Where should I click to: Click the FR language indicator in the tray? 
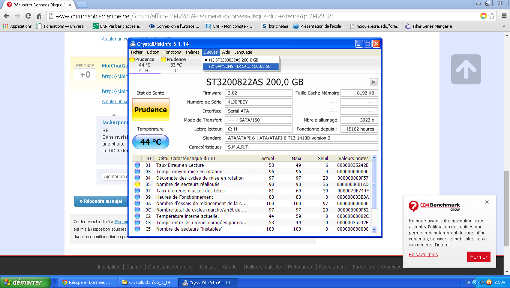pyautogui.click(x=468, y=282)
